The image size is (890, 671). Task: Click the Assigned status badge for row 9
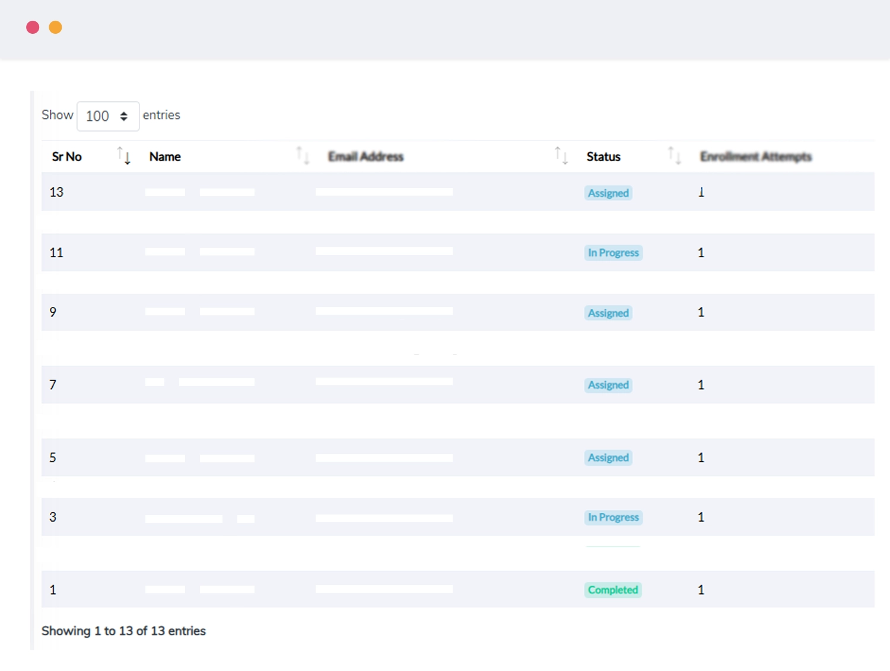608,313
